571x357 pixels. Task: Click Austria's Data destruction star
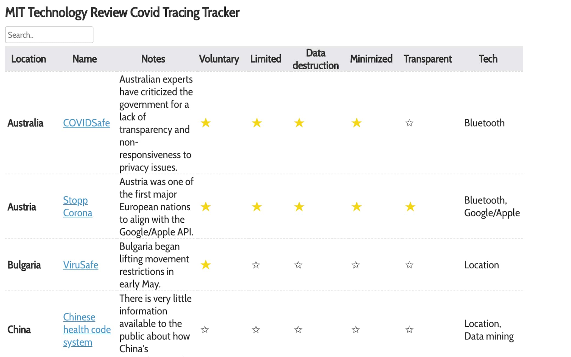[299, 207]
